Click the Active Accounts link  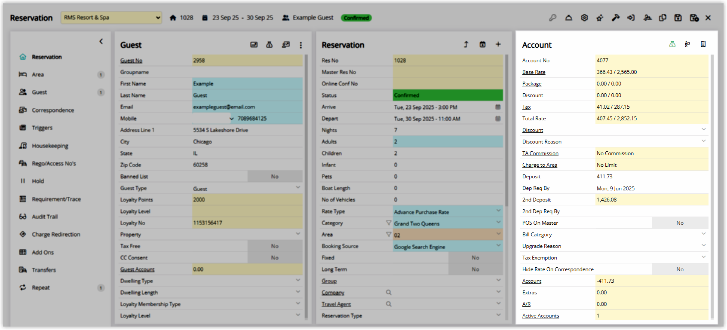coord(541,316)
